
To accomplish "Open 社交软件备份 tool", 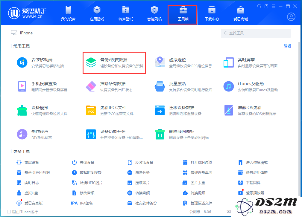I will coord(142,203).
